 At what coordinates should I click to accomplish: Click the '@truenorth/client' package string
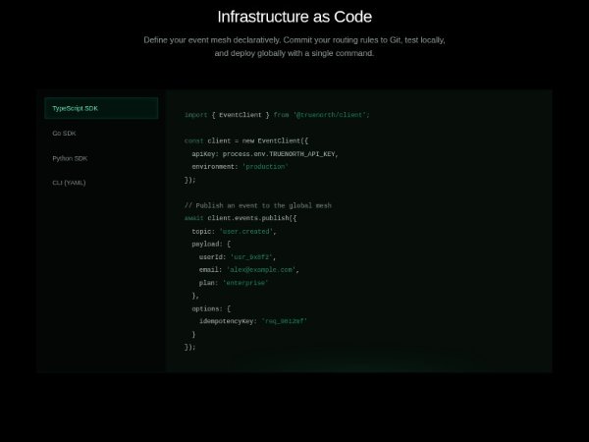pos(331,115)
